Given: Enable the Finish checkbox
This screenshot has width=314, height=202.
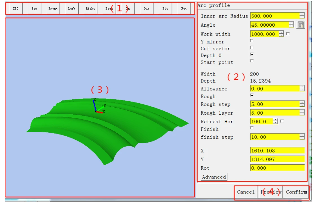Looking at the screenshot, I should coord(252,128).
